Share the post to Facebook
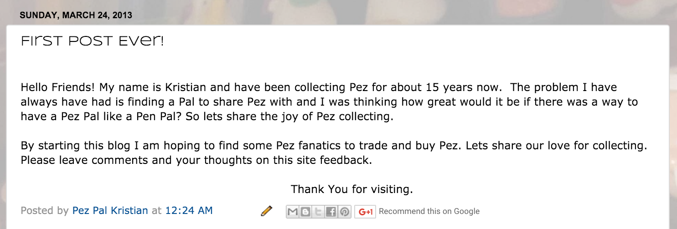The height and width of the screenshot is (229, 677). tap(331, 212)
